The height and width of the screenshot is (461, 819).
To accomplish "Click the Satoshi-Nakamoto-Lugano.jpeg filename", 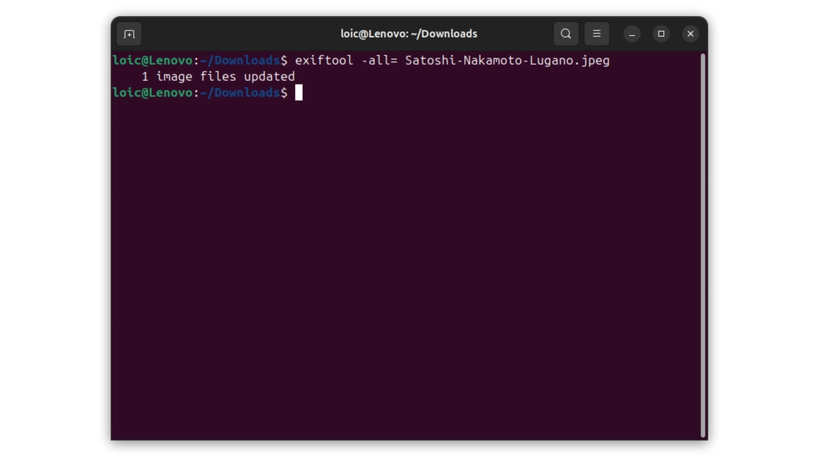I will click(507, 61).
